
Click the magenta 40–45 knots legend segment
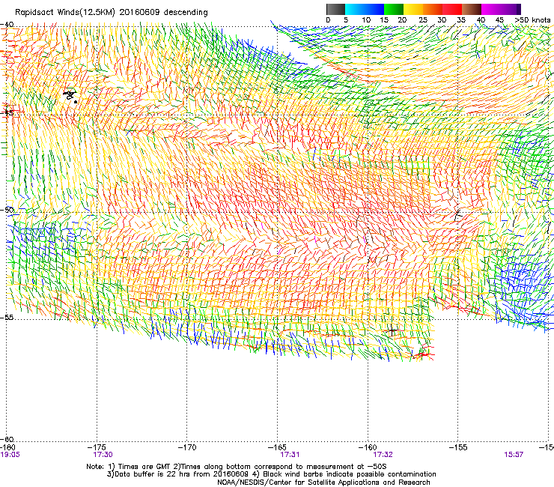pos(491,9)
